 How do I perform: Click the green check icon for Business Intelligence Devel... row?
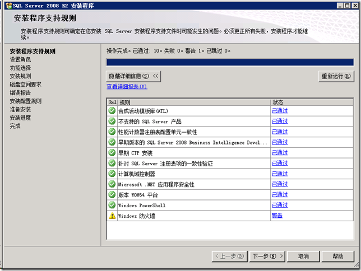pyautogui.click(x=112, y=142)
